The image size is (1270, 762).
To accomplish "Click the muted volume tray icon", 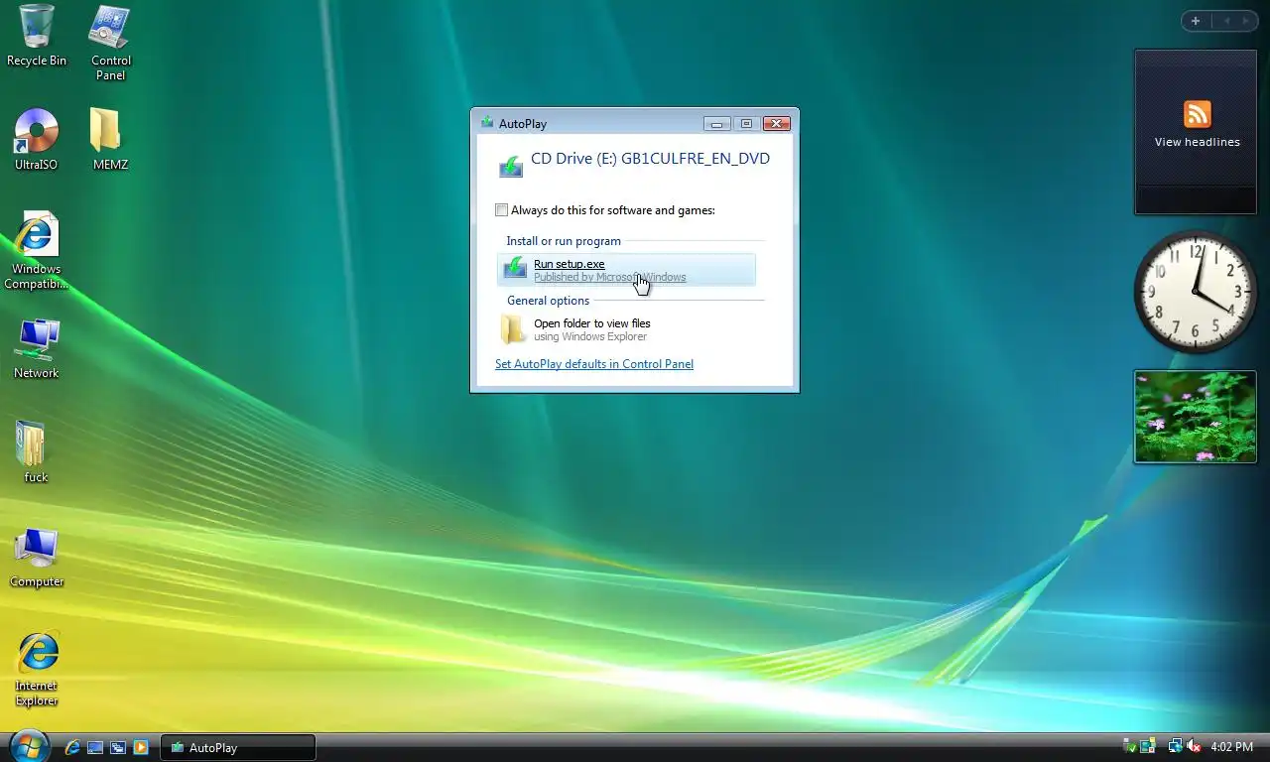I will tap(1195, 746).
